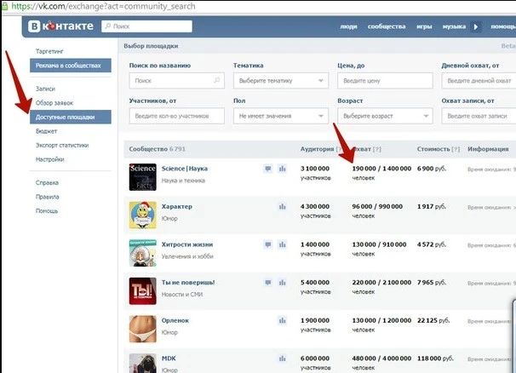Viewport: 516px width, 373px height.
Task: Open the comment icon for Хитрости жизни
Action: [268, 244]
